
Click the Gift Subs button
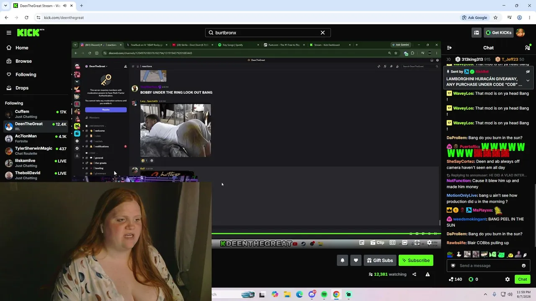(x=380, y=260)
